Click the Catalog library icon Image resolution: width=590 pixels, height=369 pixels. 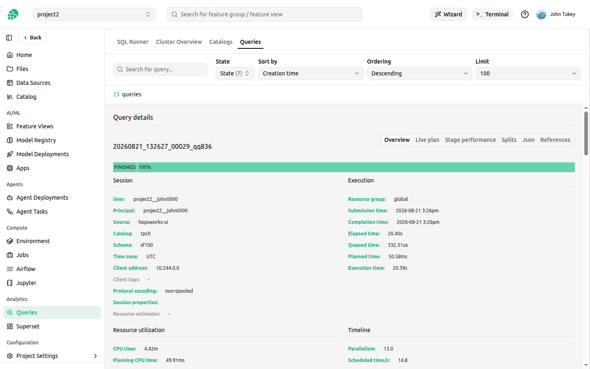pyautogui.click(x=10, y=97)
